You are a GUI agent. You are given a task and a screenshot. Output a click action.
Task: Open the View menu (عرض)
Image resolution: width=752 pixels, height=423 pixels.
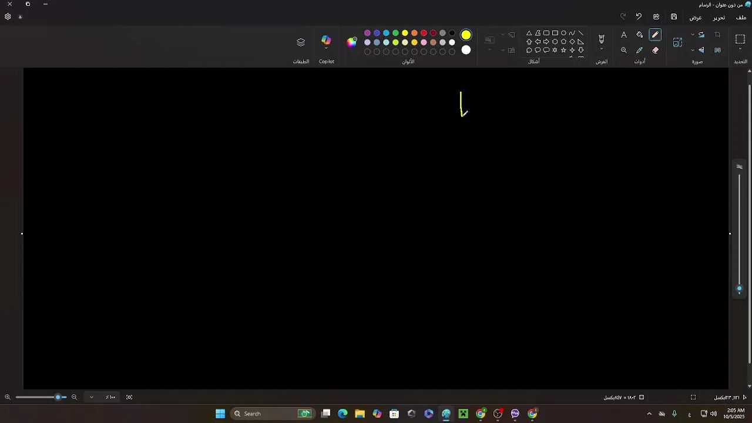(696, 18)
